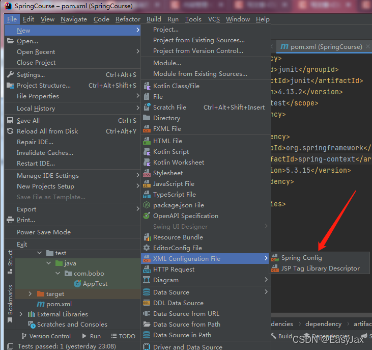Screen dimensions: 372x350
Task: Click the Resource Bundle icon
Action: (x=147, y=237)
